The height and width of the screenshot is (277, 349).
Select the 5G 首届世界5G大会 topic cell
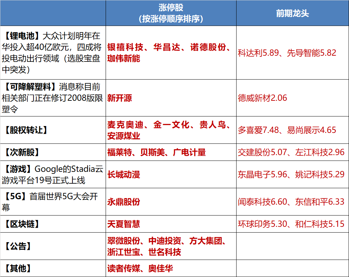pyautogui.click(x=53, y=202)
